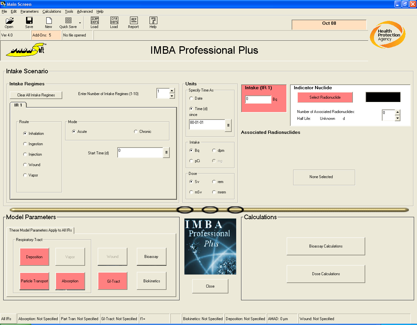Open the Parameters menu
Image resolution: width=417 pixels, height=325 pixels.
(x=29, y=11)
